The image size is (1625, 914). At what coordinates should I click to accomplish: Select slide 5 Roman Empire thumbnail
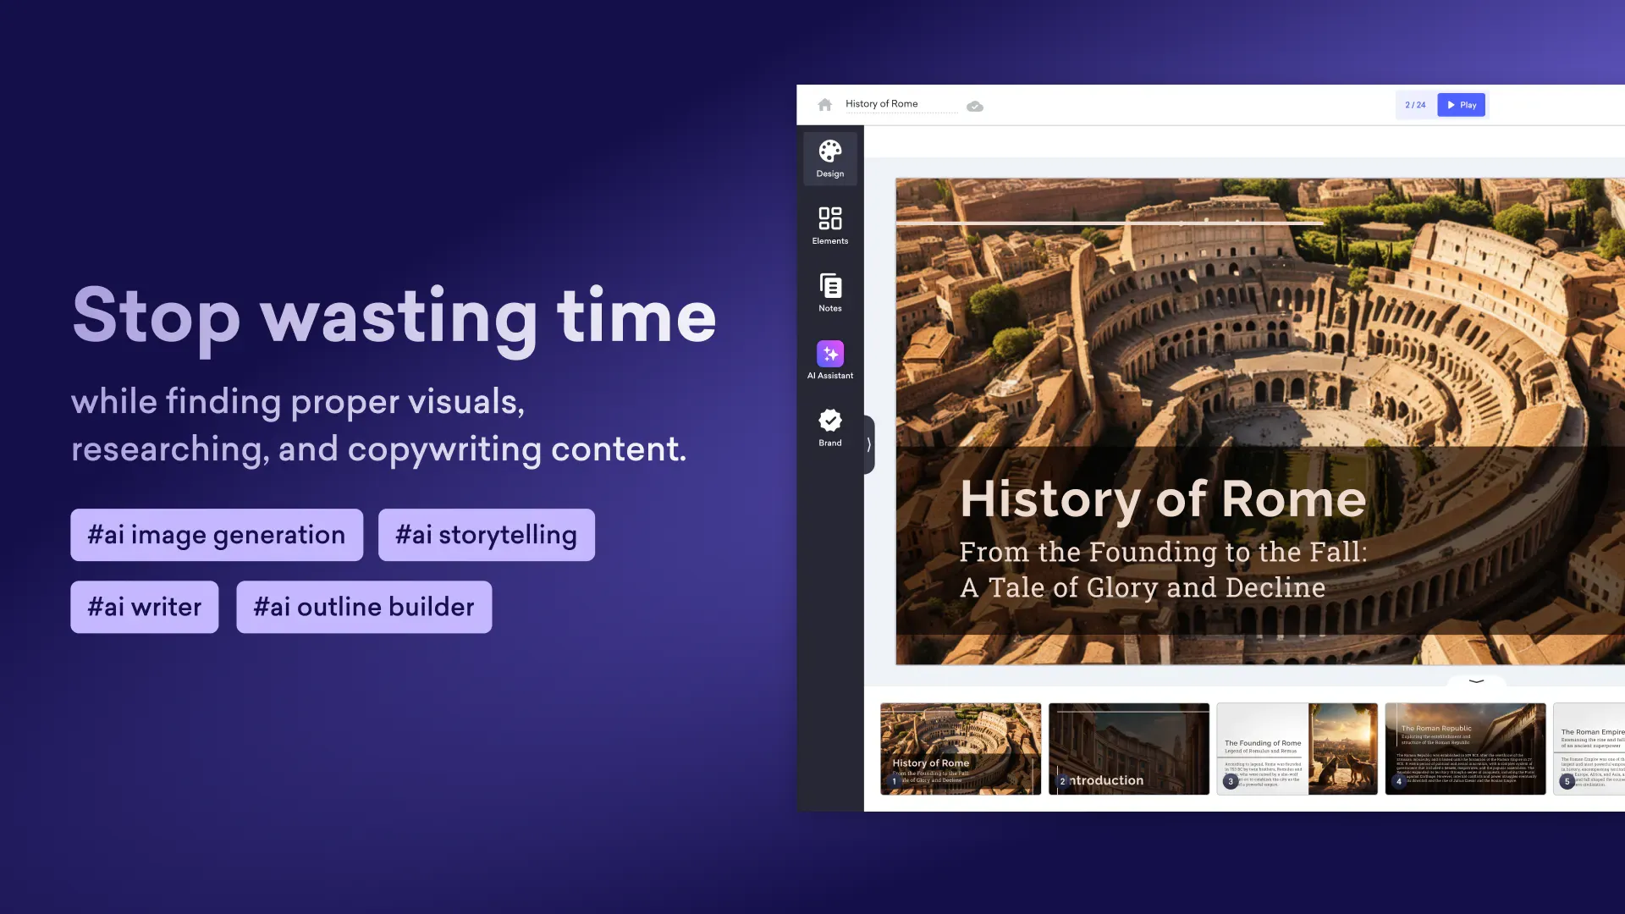click(x=1591, y=748)
